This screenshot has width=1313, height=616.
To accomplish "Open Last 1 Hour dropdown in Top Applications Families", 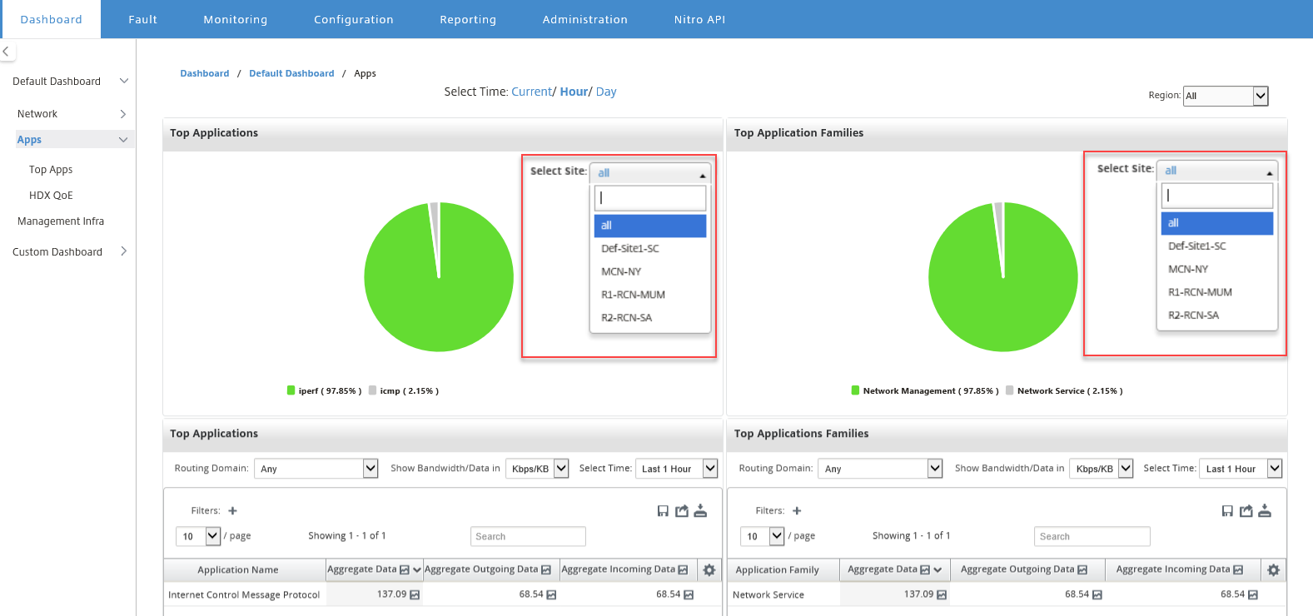I will (x=1241, y=469).
